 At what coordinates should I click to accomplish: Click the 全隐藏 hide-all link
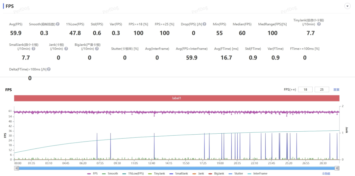326,173
